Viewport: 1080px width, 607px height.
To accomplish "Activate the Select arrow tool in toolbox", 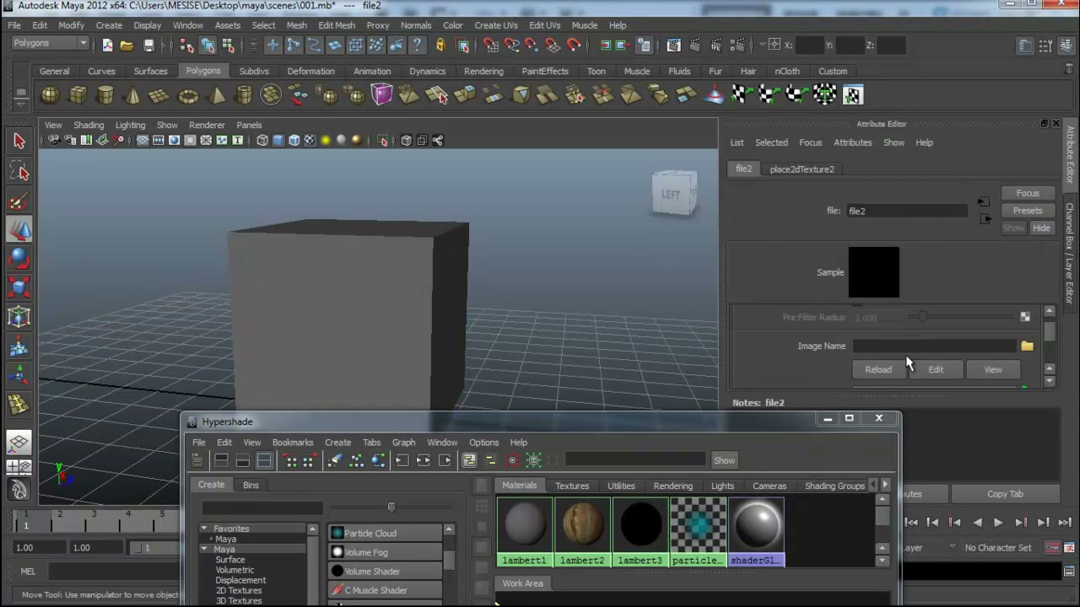I will pyautogui.click(x=19, y=142).
